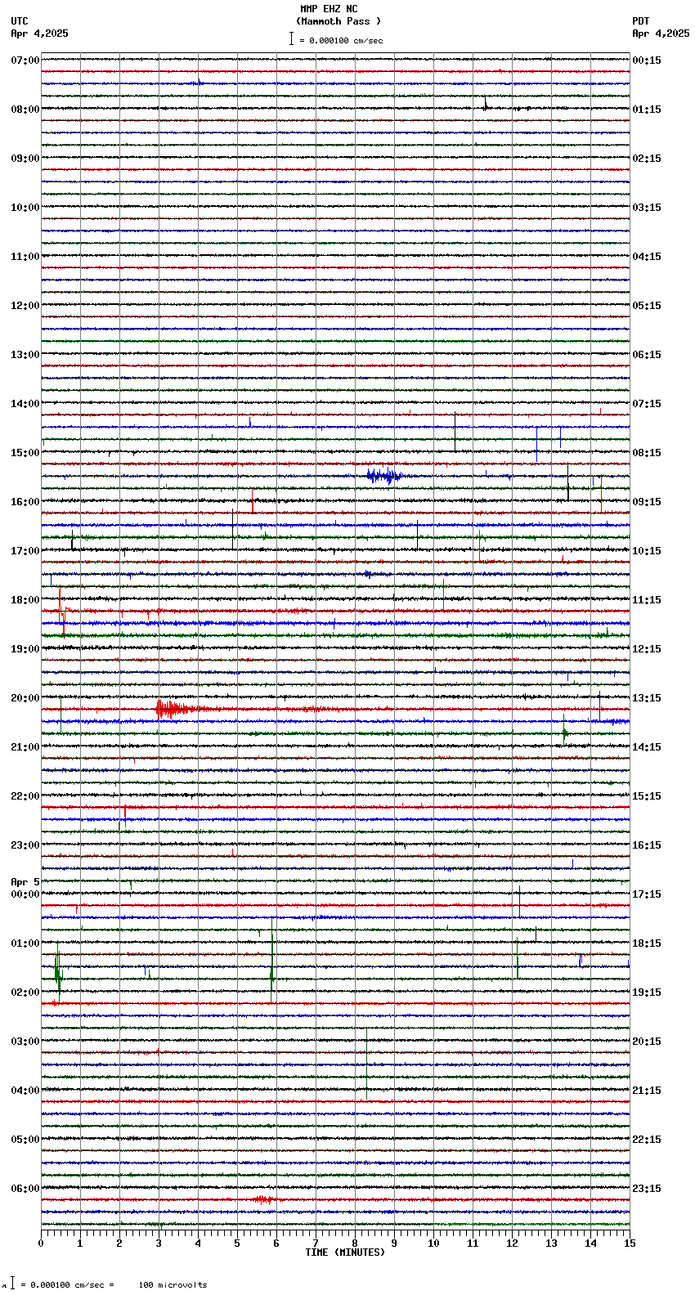The width and height of the screenshot is (695, 1295).
Task: Click the 'Apr 4,2025' date under UTC
Action: pos(40,34)
